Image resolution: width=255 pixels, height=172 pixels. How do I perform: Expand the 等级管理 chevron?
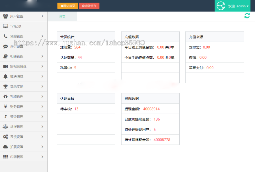(42, 117)
